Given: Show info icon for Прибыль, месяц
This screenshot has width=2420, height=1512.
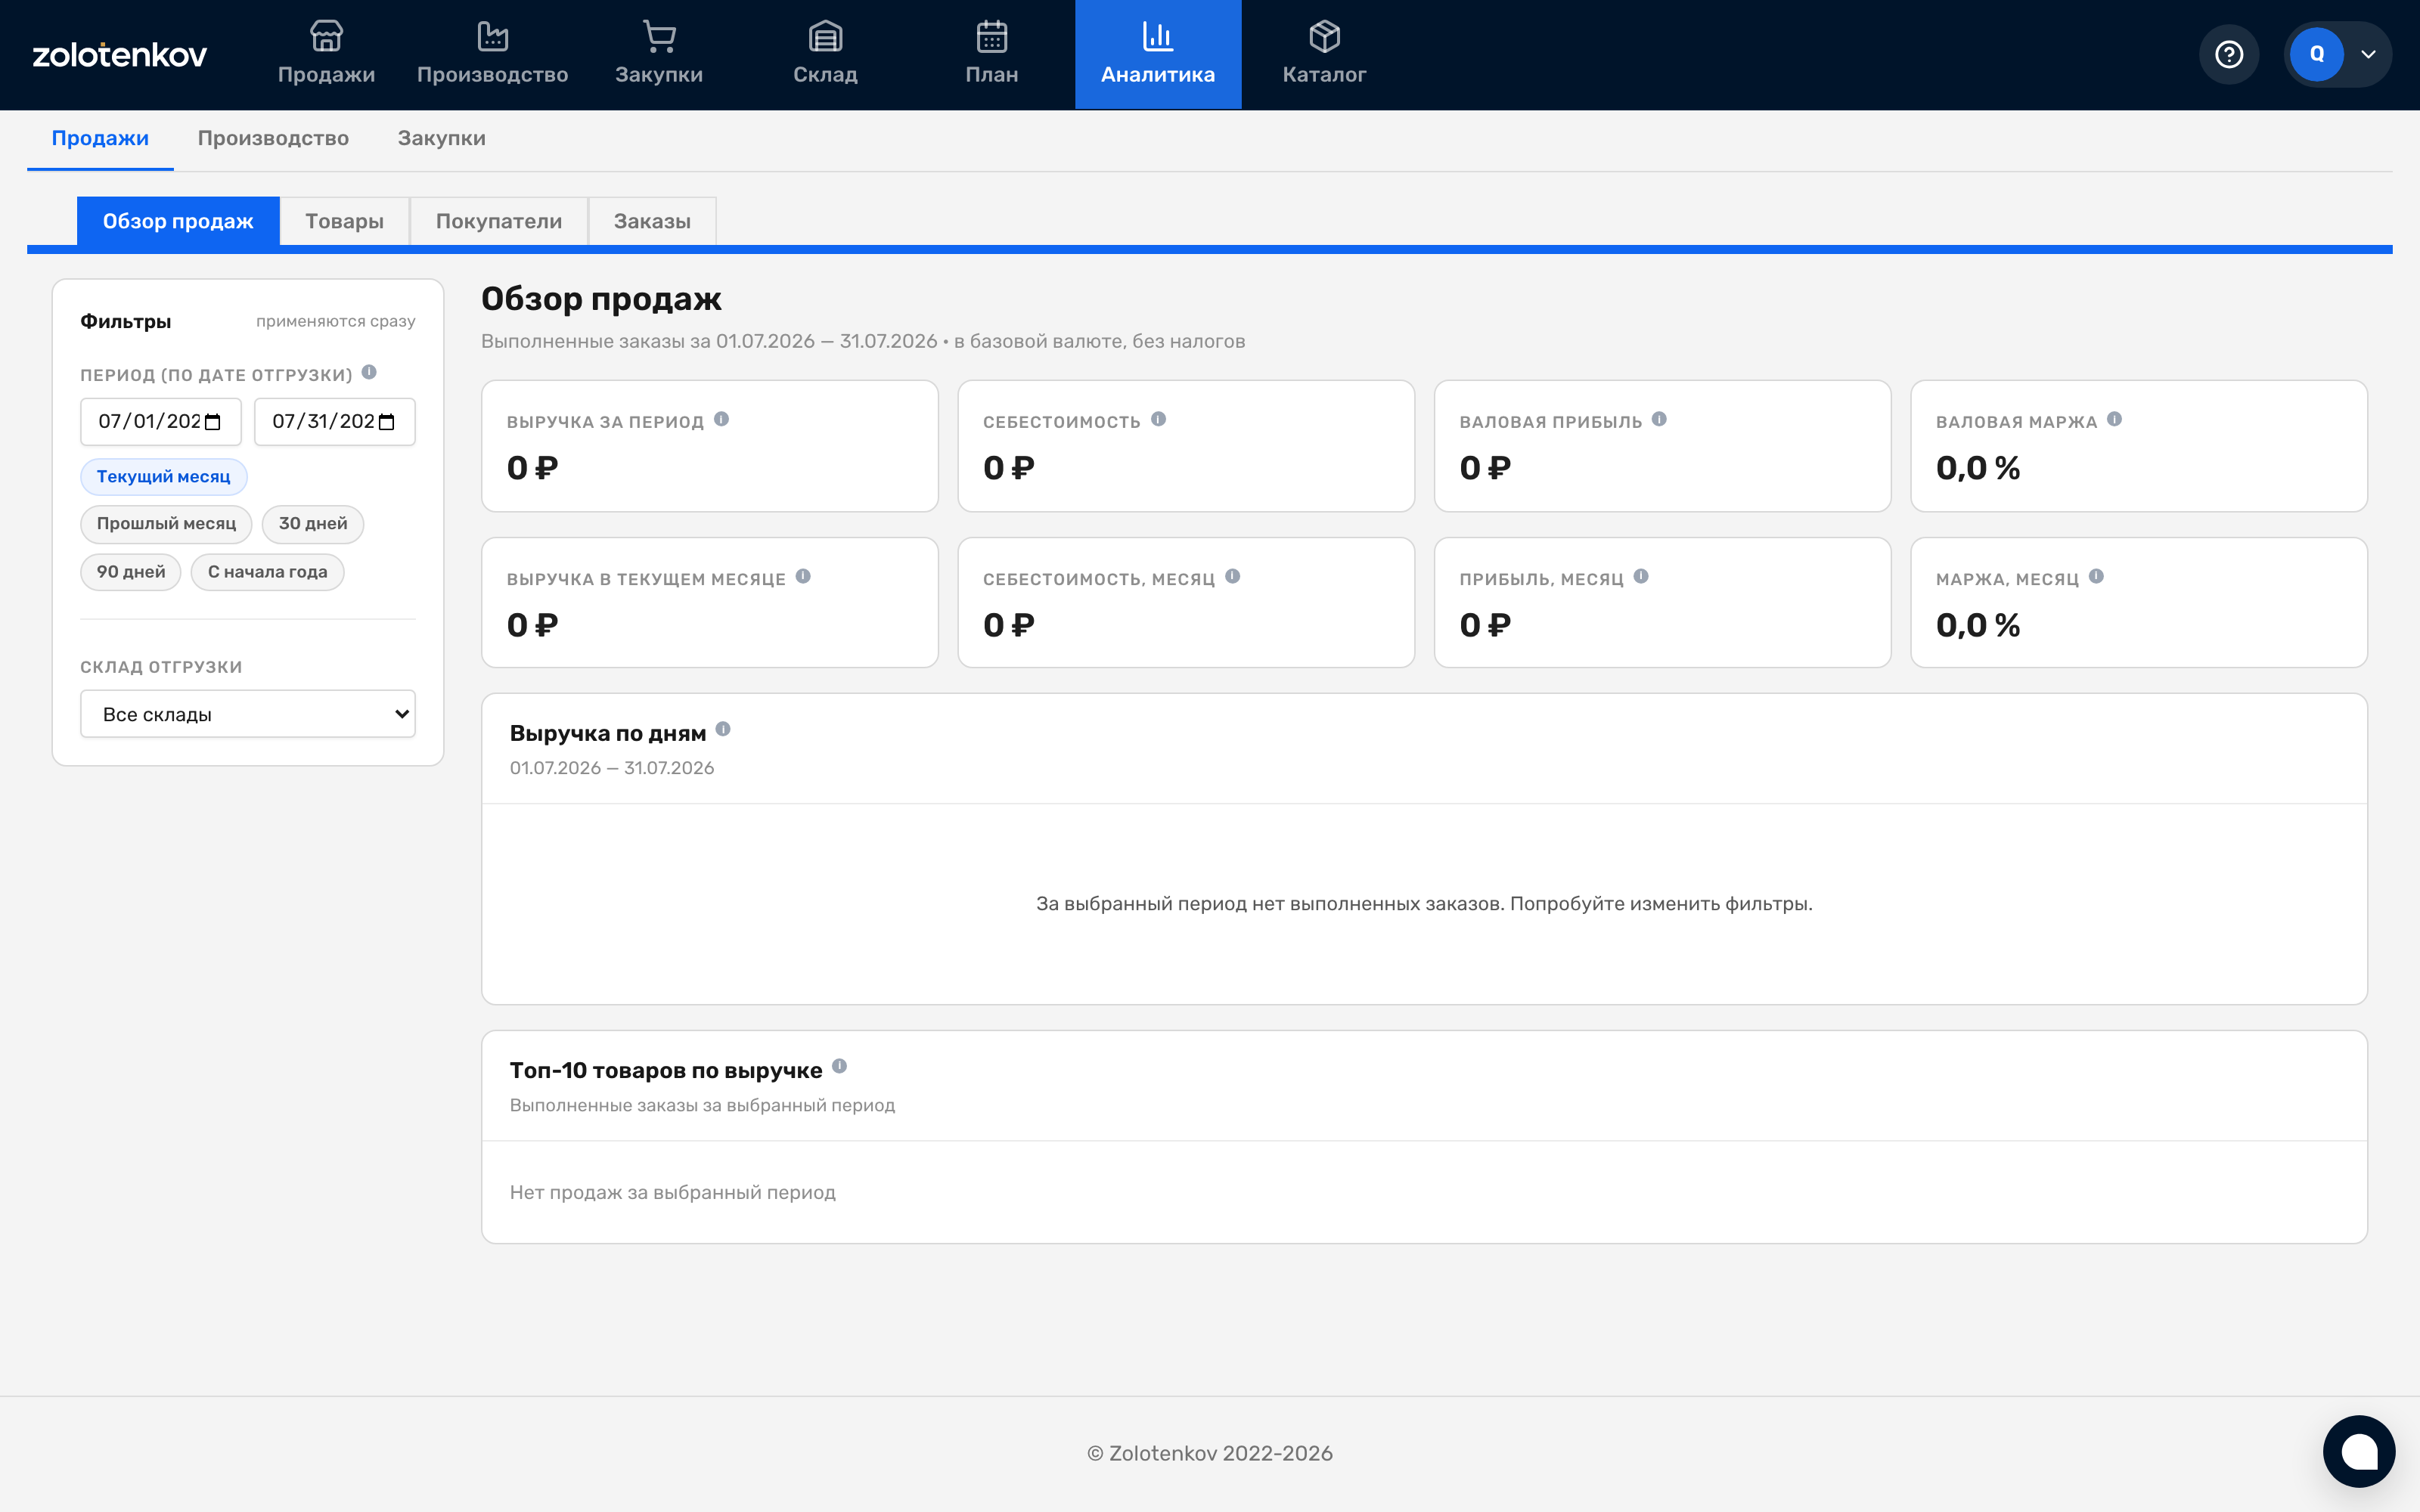Looking at the screenshot, I should [1641, 576].
